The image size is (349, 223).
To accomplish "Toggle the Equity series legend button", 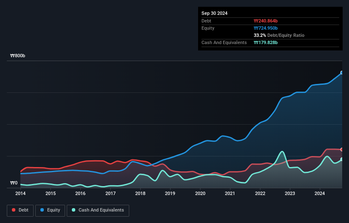I will 50,210.
